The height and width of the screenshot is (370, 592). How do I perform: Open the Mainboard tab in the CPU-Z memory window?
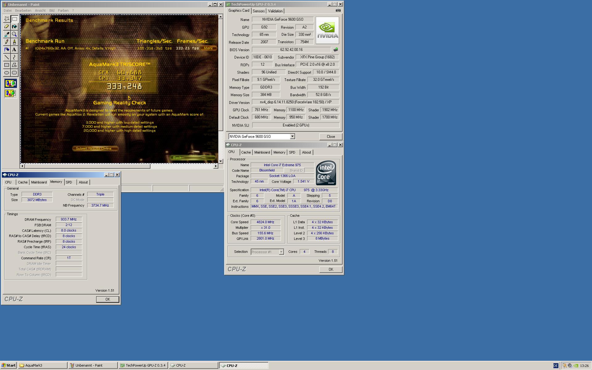[x=39, y=182]
